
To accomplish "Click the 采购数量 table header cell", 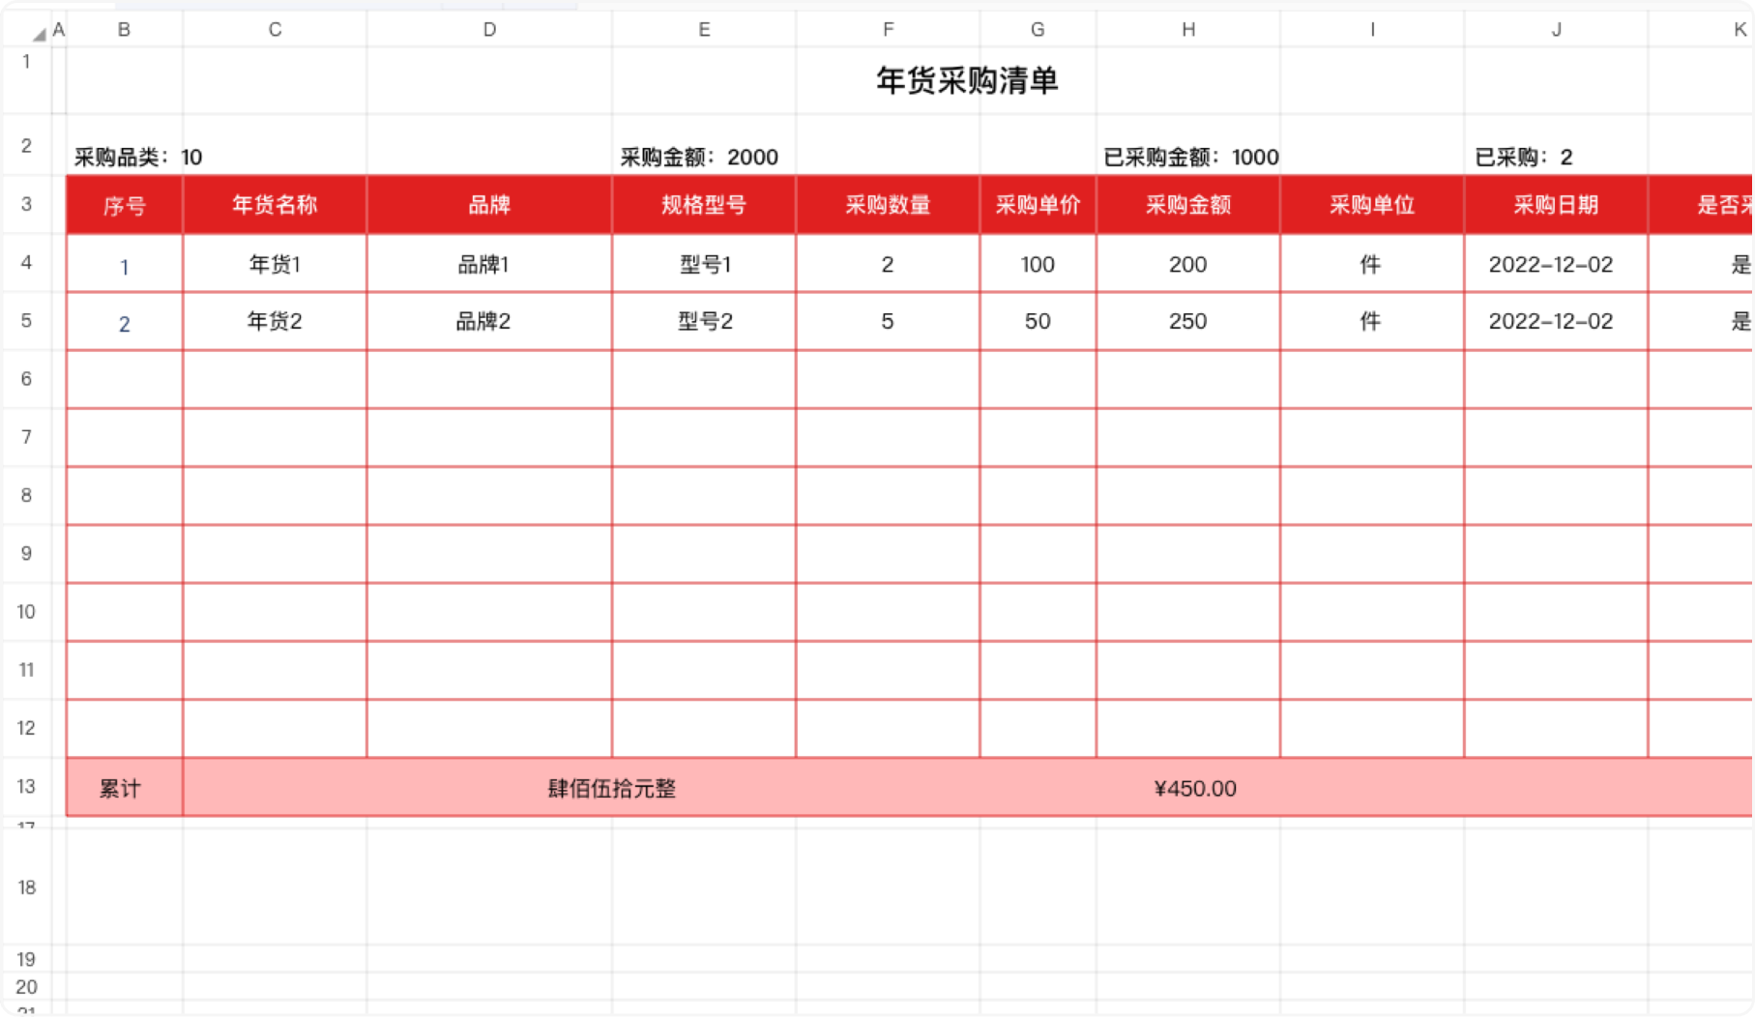I will point(888,205).
